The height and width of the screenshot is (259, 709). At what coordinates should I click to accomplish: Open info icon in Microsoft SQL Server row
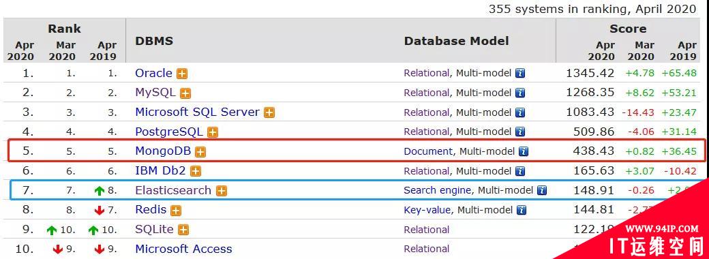click(x=520, y=112)
